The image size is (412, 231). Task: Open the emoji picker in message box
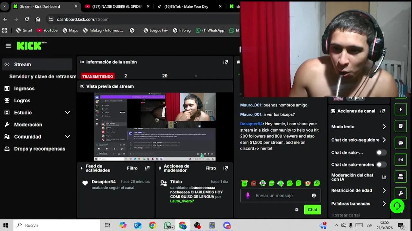[x=314, y=195]
